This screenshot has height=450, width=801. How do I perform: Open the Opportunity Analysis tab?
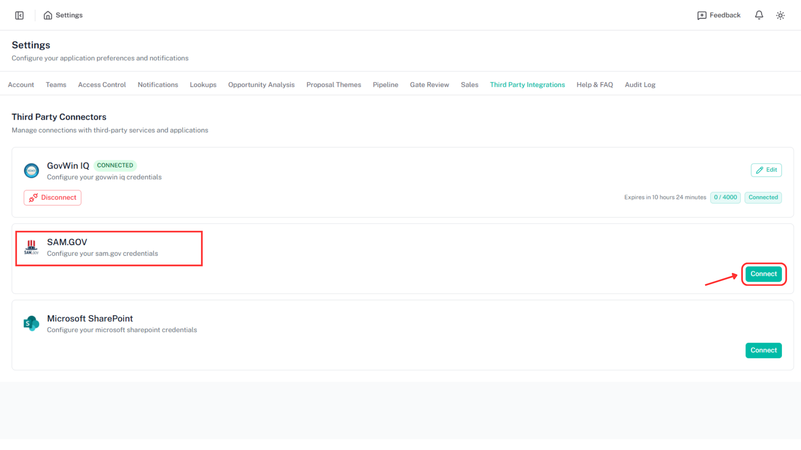tap(261, 85)
